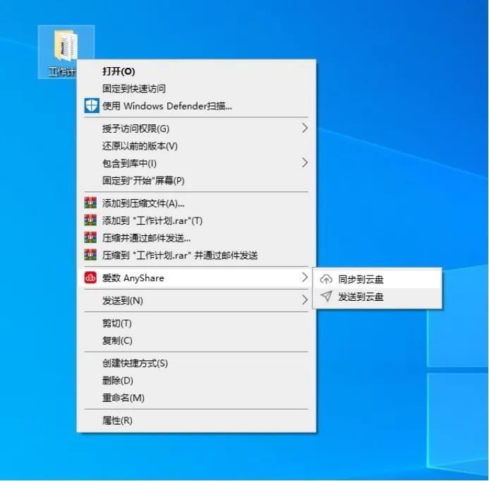Click the red AnyShare cloud icon

[90, 278]
